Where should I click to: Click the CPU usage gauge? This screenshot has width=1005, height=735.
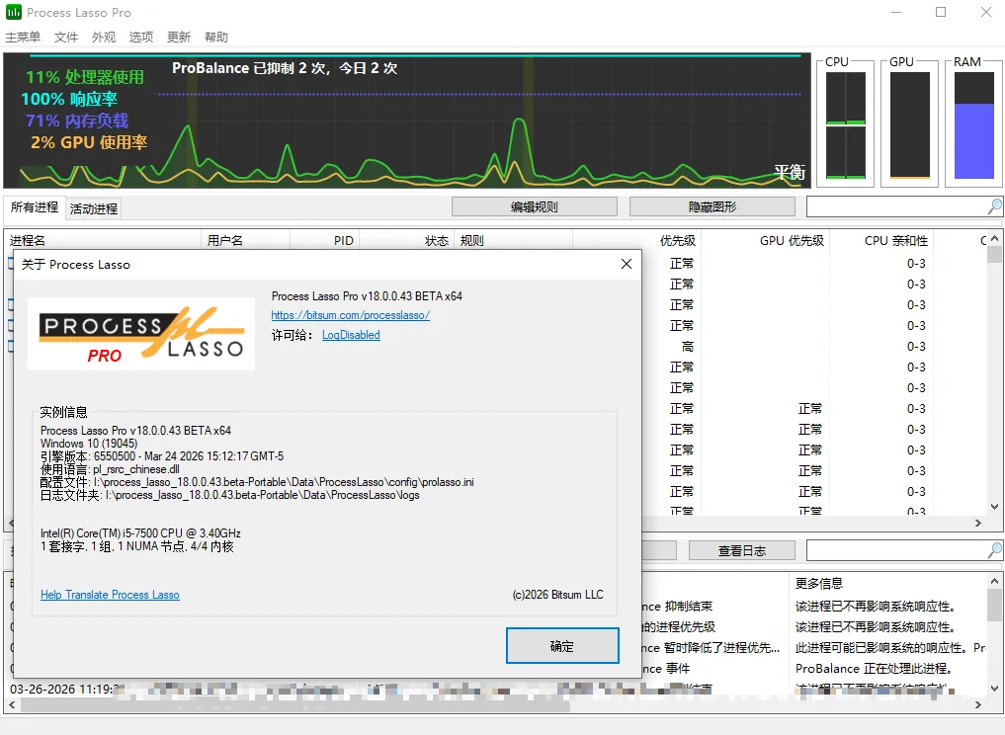click(844, 123)
